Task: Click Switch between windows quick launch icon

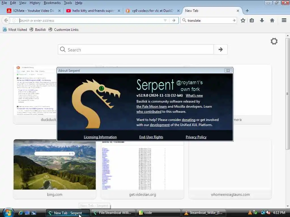Action: click(x=34, y=213)
